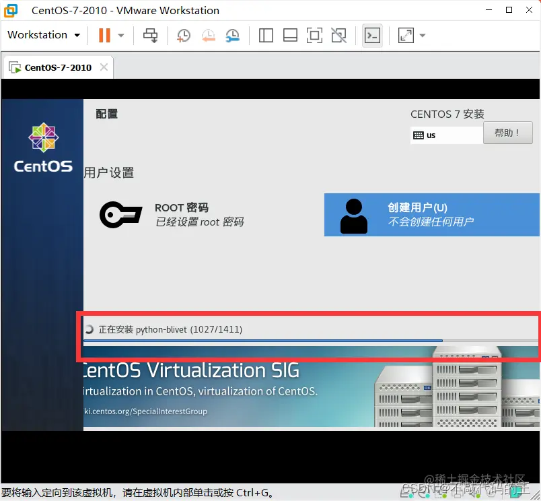The height and width of the screenshot is (501, 541).
Task: Enter full screen mode
Action: pos(315,35)
